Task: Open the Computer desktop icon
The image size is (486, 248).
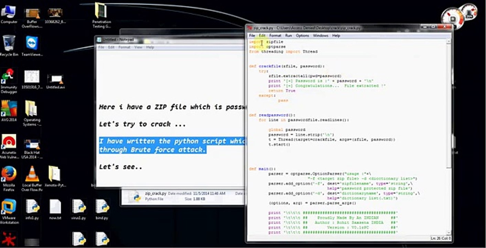Action: click(x=9, y=14)
